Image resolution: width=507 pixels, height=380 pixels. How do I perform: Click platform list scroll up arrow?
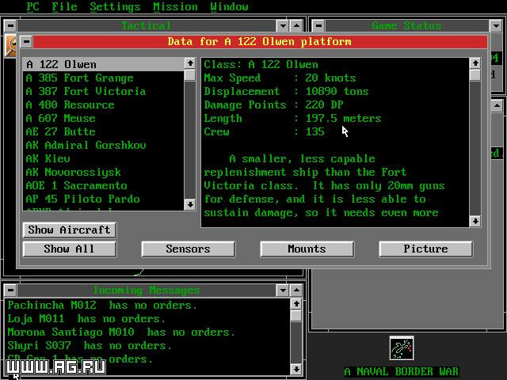[190, 63]
